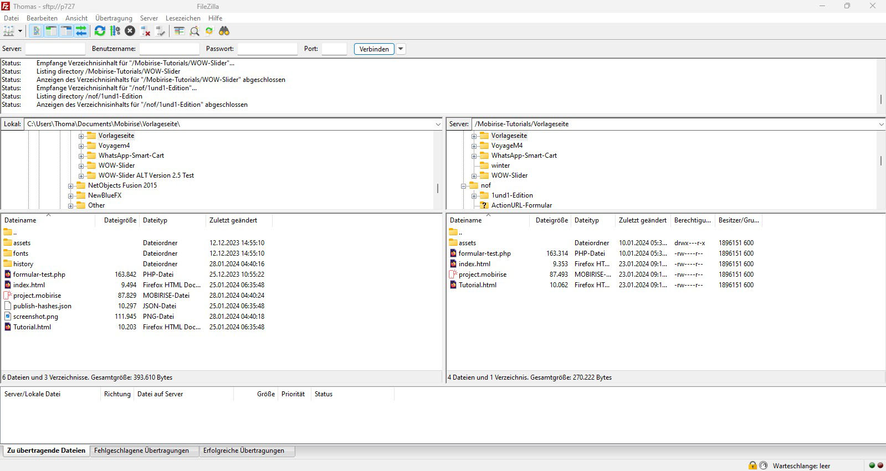Image resolution: width=886 pixels, height=471 pixels.
Task: Toggle local directory tree display
Action: point(52,31)
